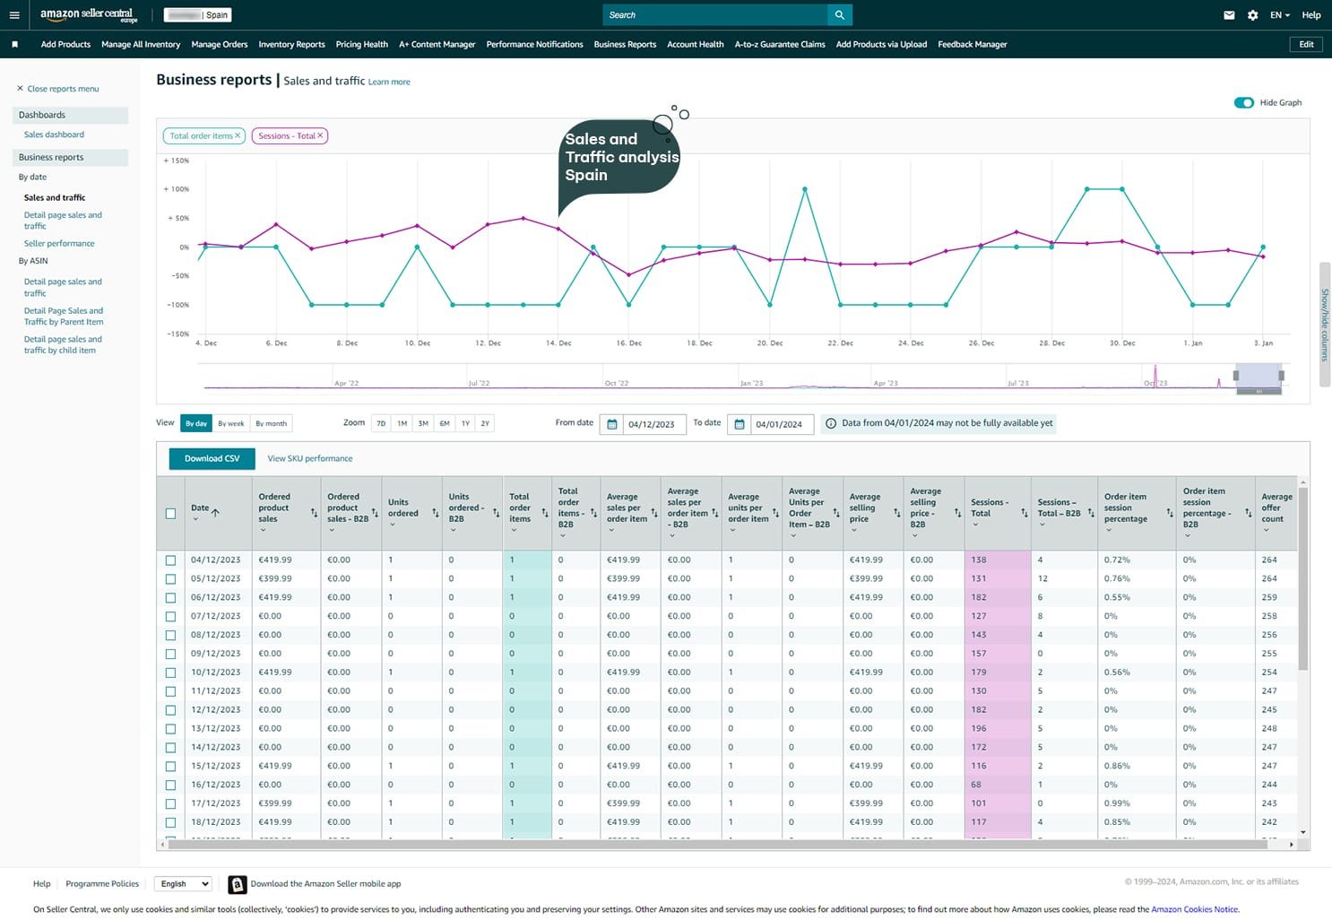
Task: Open the messages envelope icon
Action: tap(1229, 15)
